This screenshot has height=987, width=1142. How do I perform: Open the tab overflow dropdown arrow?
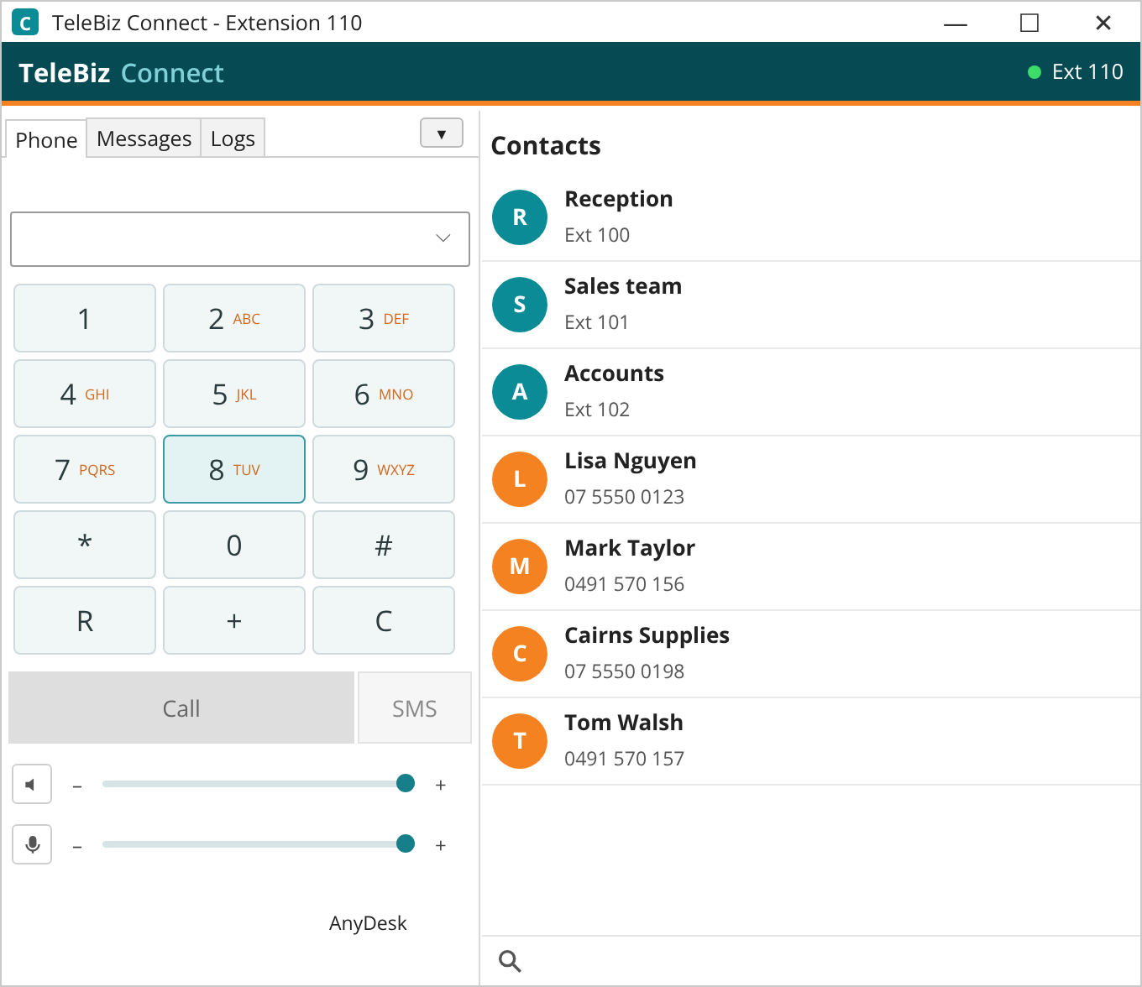point(442,133)
